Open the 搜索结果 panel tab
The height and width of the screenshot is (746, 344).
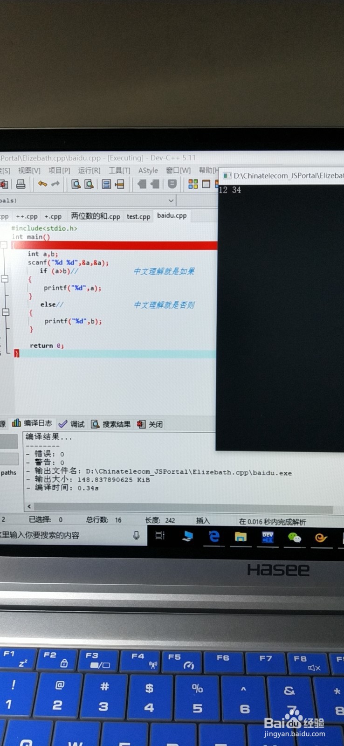(111, 424)
